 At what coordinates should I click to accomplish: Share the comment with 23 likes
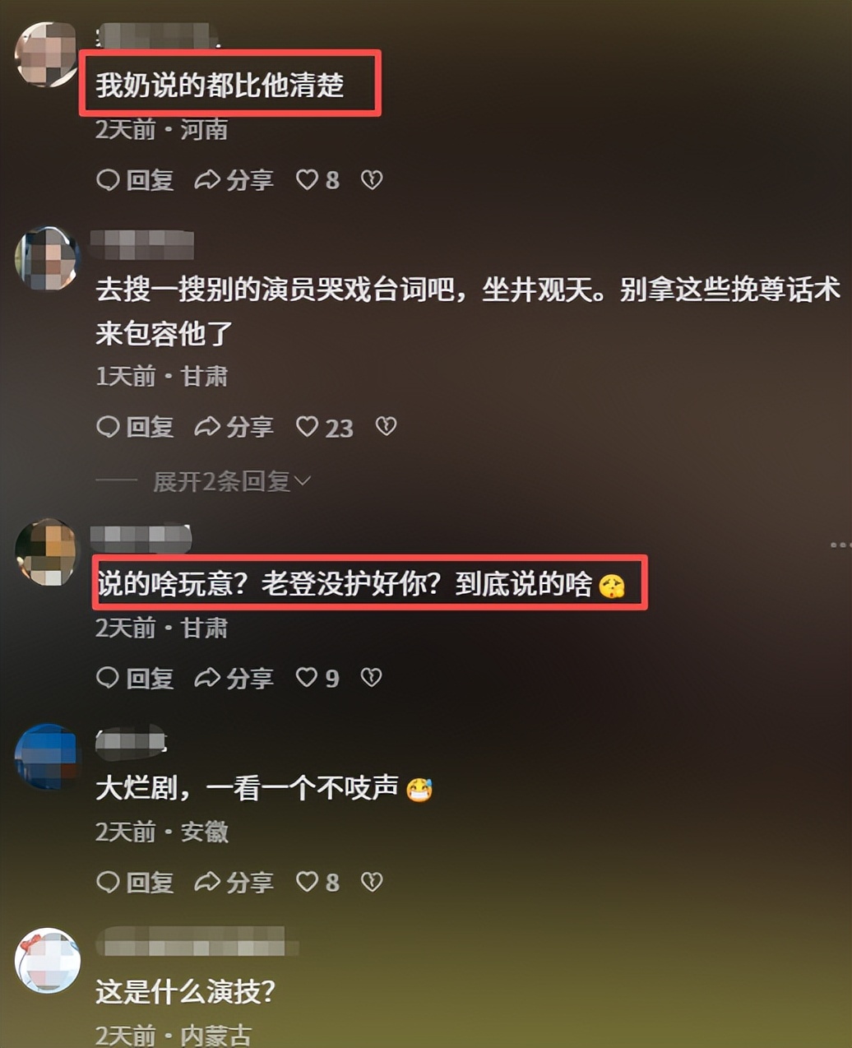coord(234,427)
